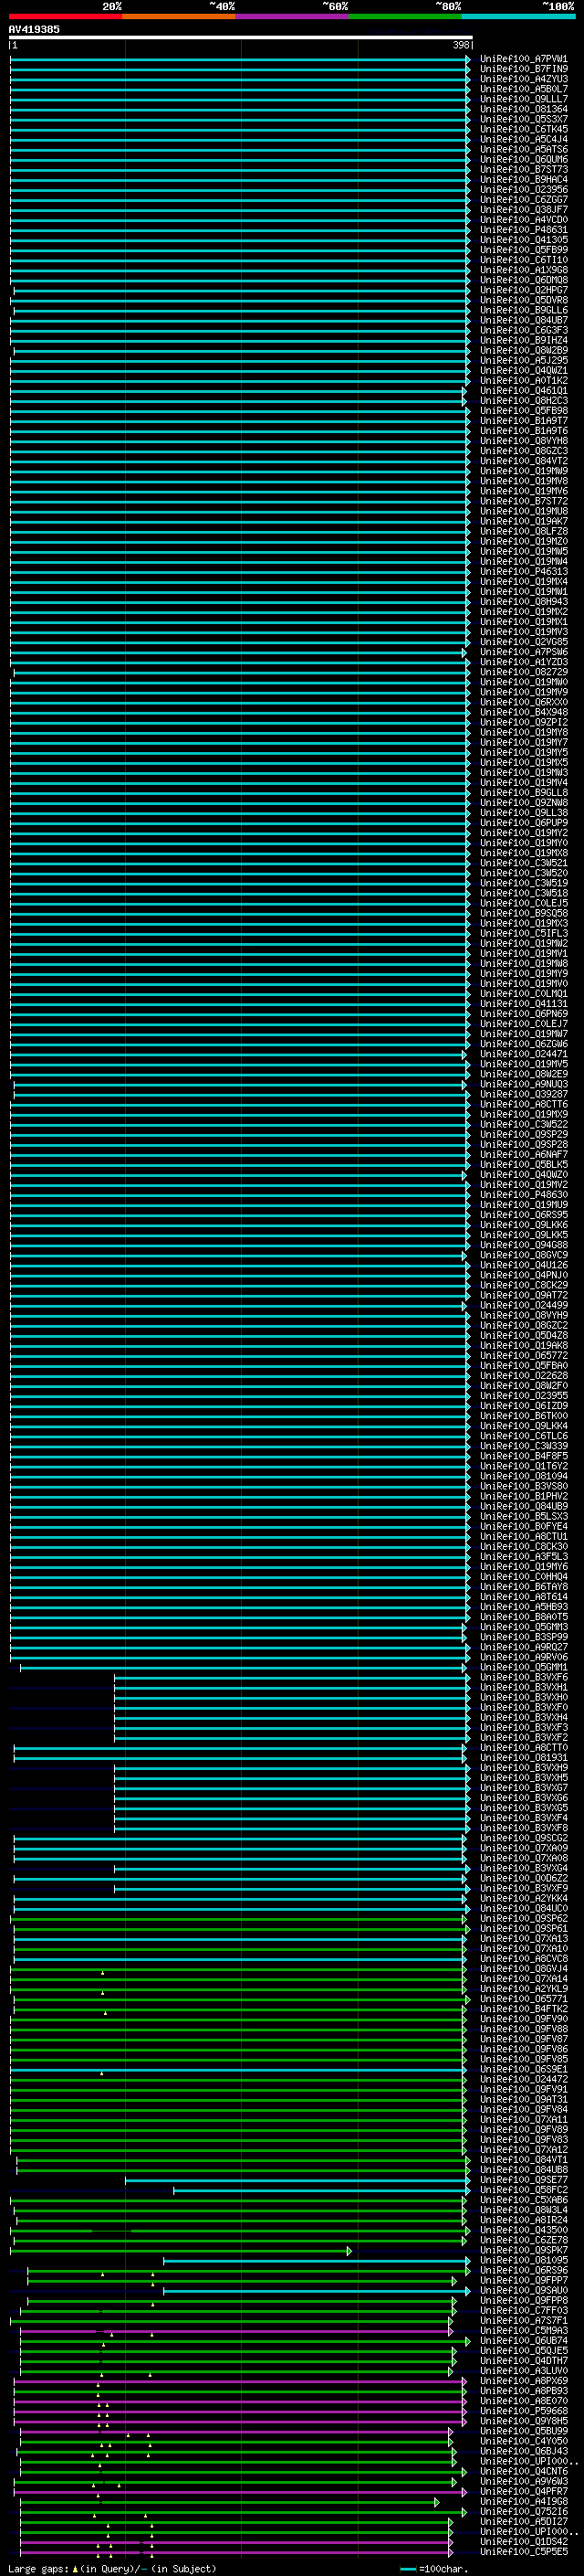Select hit UniRef100_C5M9A3
This screenshot has width=584, height=2576.
tap(523, 2330)
